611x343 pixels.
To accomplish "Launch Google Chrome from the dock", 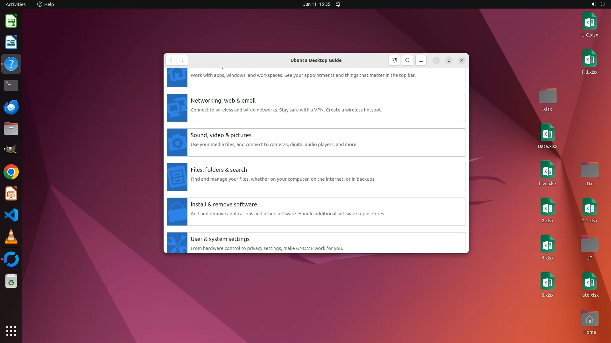I will [x=11, y=172].
